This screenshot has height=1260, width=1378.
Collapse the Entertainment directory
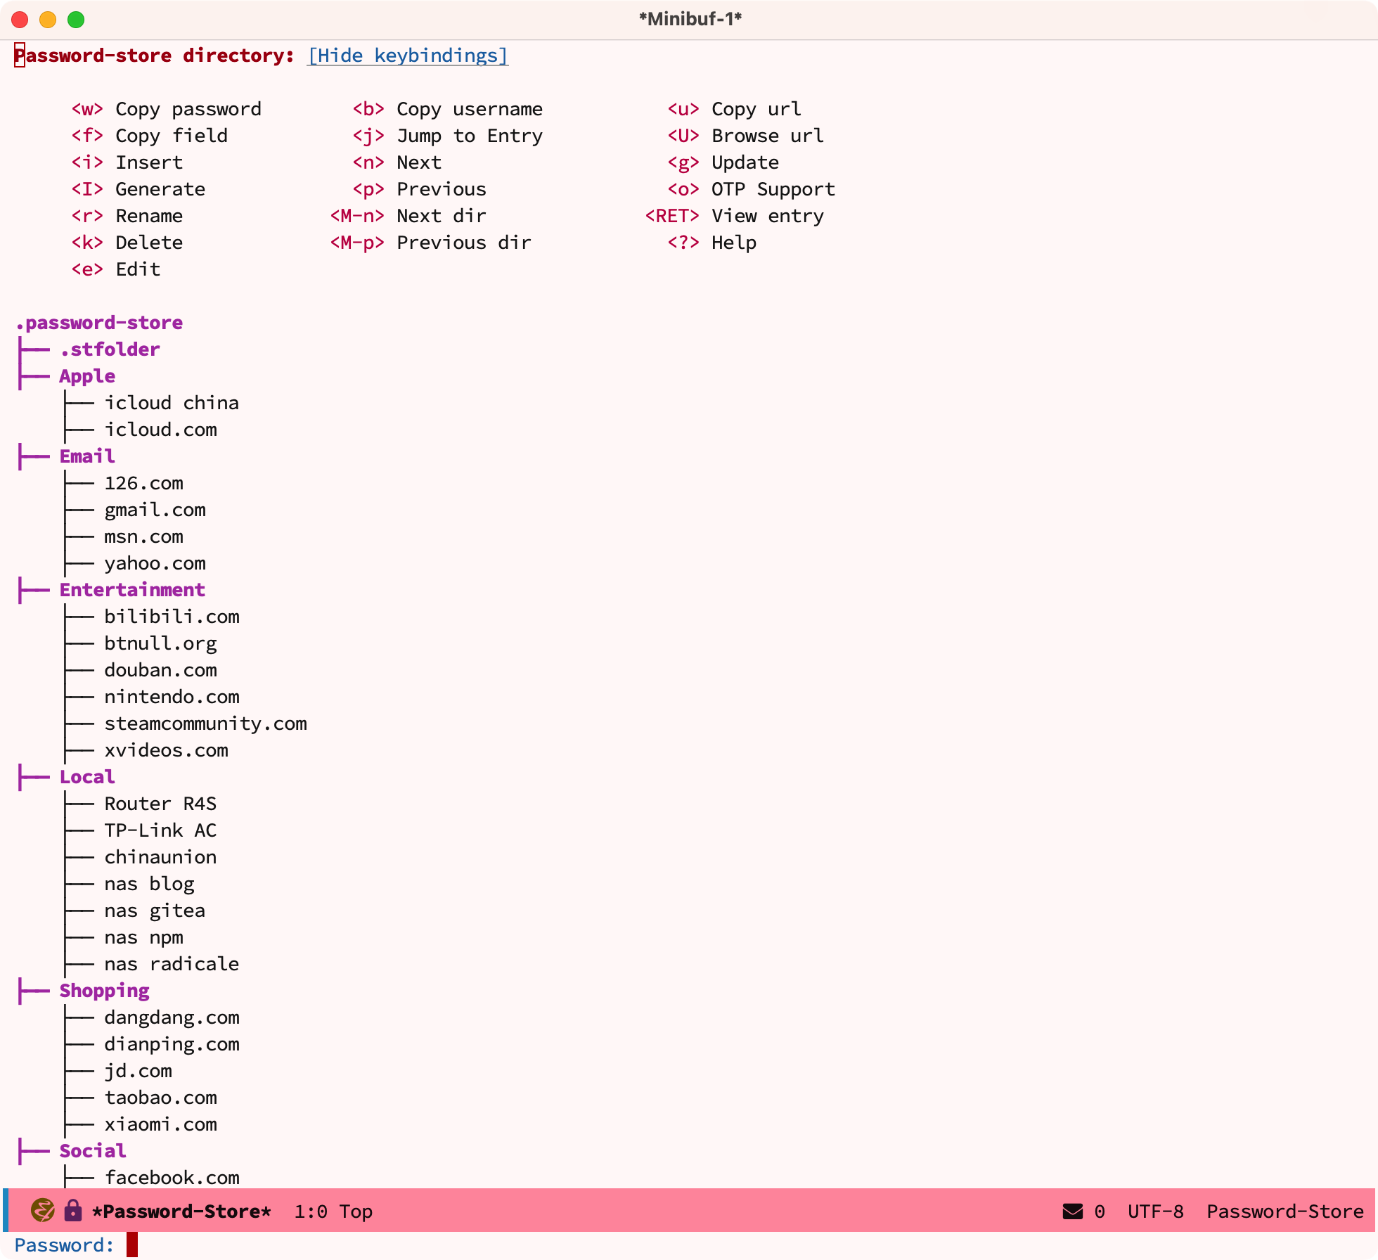132,590
